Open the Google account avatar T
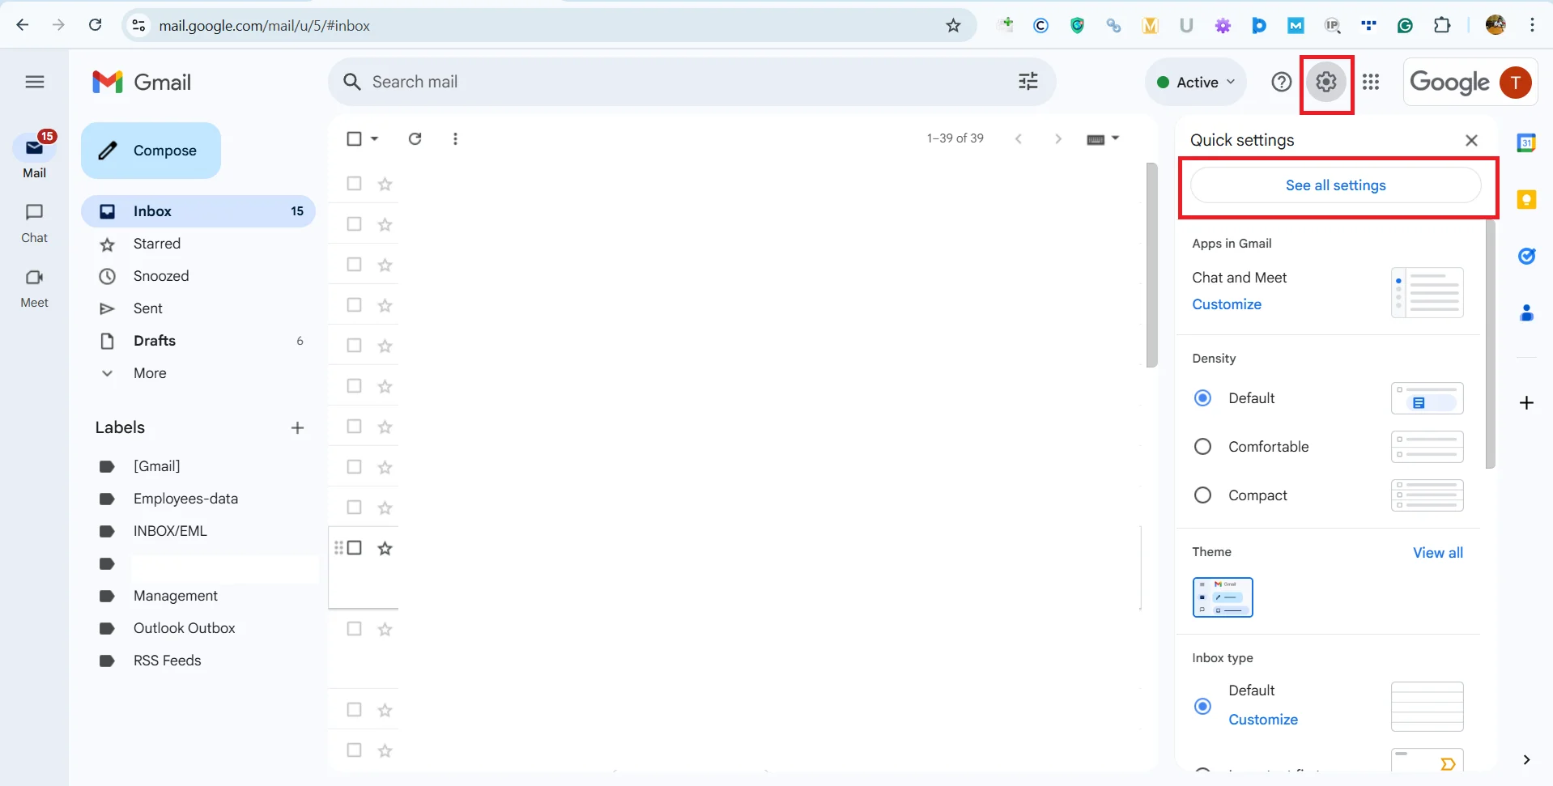Image resolution: width=1553 pixels, height=786 pixels. click(x=1515, y=82)
